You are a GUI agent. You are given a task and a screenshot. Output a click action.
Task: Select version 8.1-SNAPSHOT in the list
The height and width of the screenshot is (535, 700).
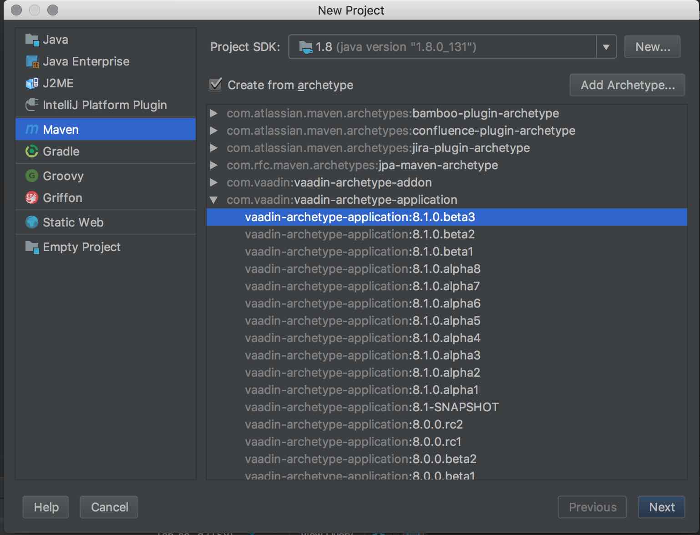tap(371, 407)
